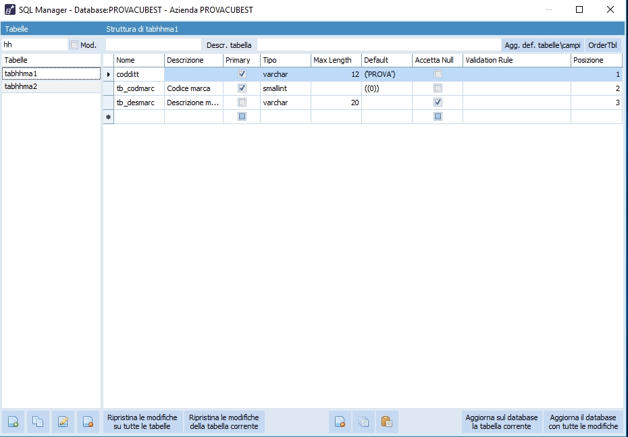Click the SQL Manager app icon in title bar

10,10
